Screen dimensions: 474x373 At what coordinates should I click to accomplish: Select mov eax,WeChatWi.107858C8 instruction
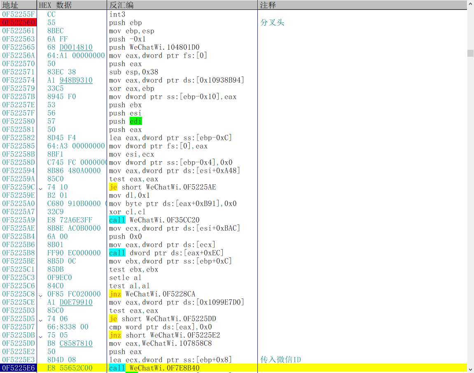pyautogui.click(x=161, y=343)
